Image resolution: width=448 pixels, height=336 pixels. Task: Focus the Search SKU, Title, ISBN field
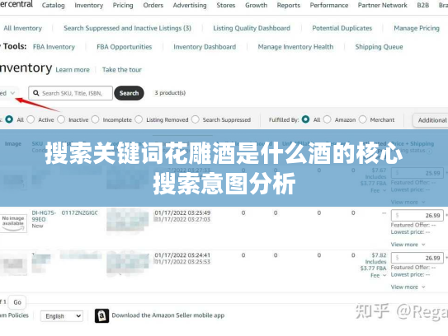click(x=71, y=93)
